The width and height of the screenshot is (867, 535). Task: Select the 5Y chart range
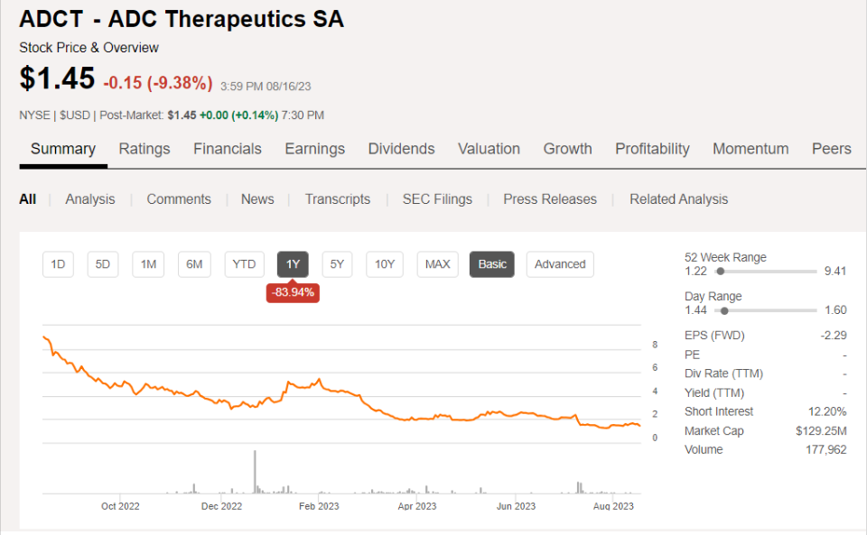(x=337, y=264)
